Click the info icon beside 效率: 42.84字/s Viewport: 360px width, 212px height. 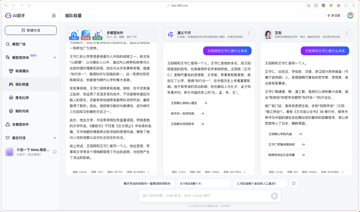[x=149, y=172]
